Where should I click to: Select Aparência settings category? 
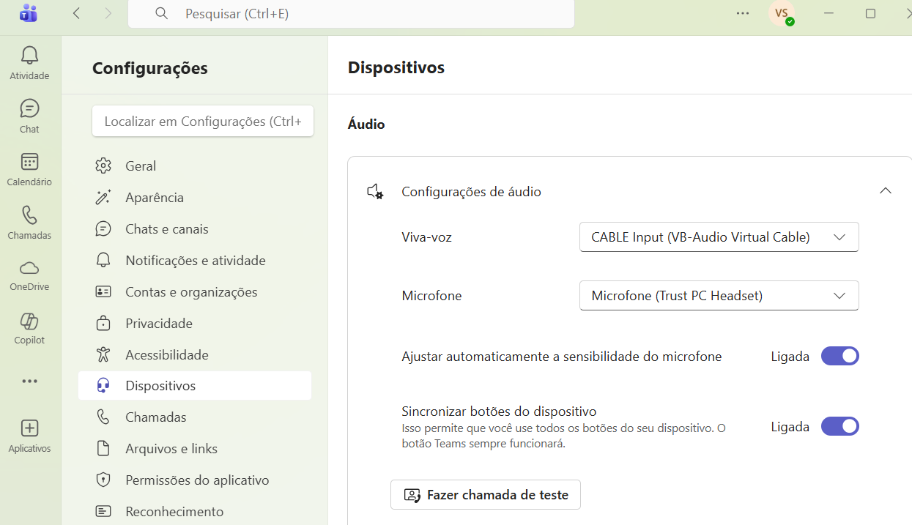[x=195, y=197]
